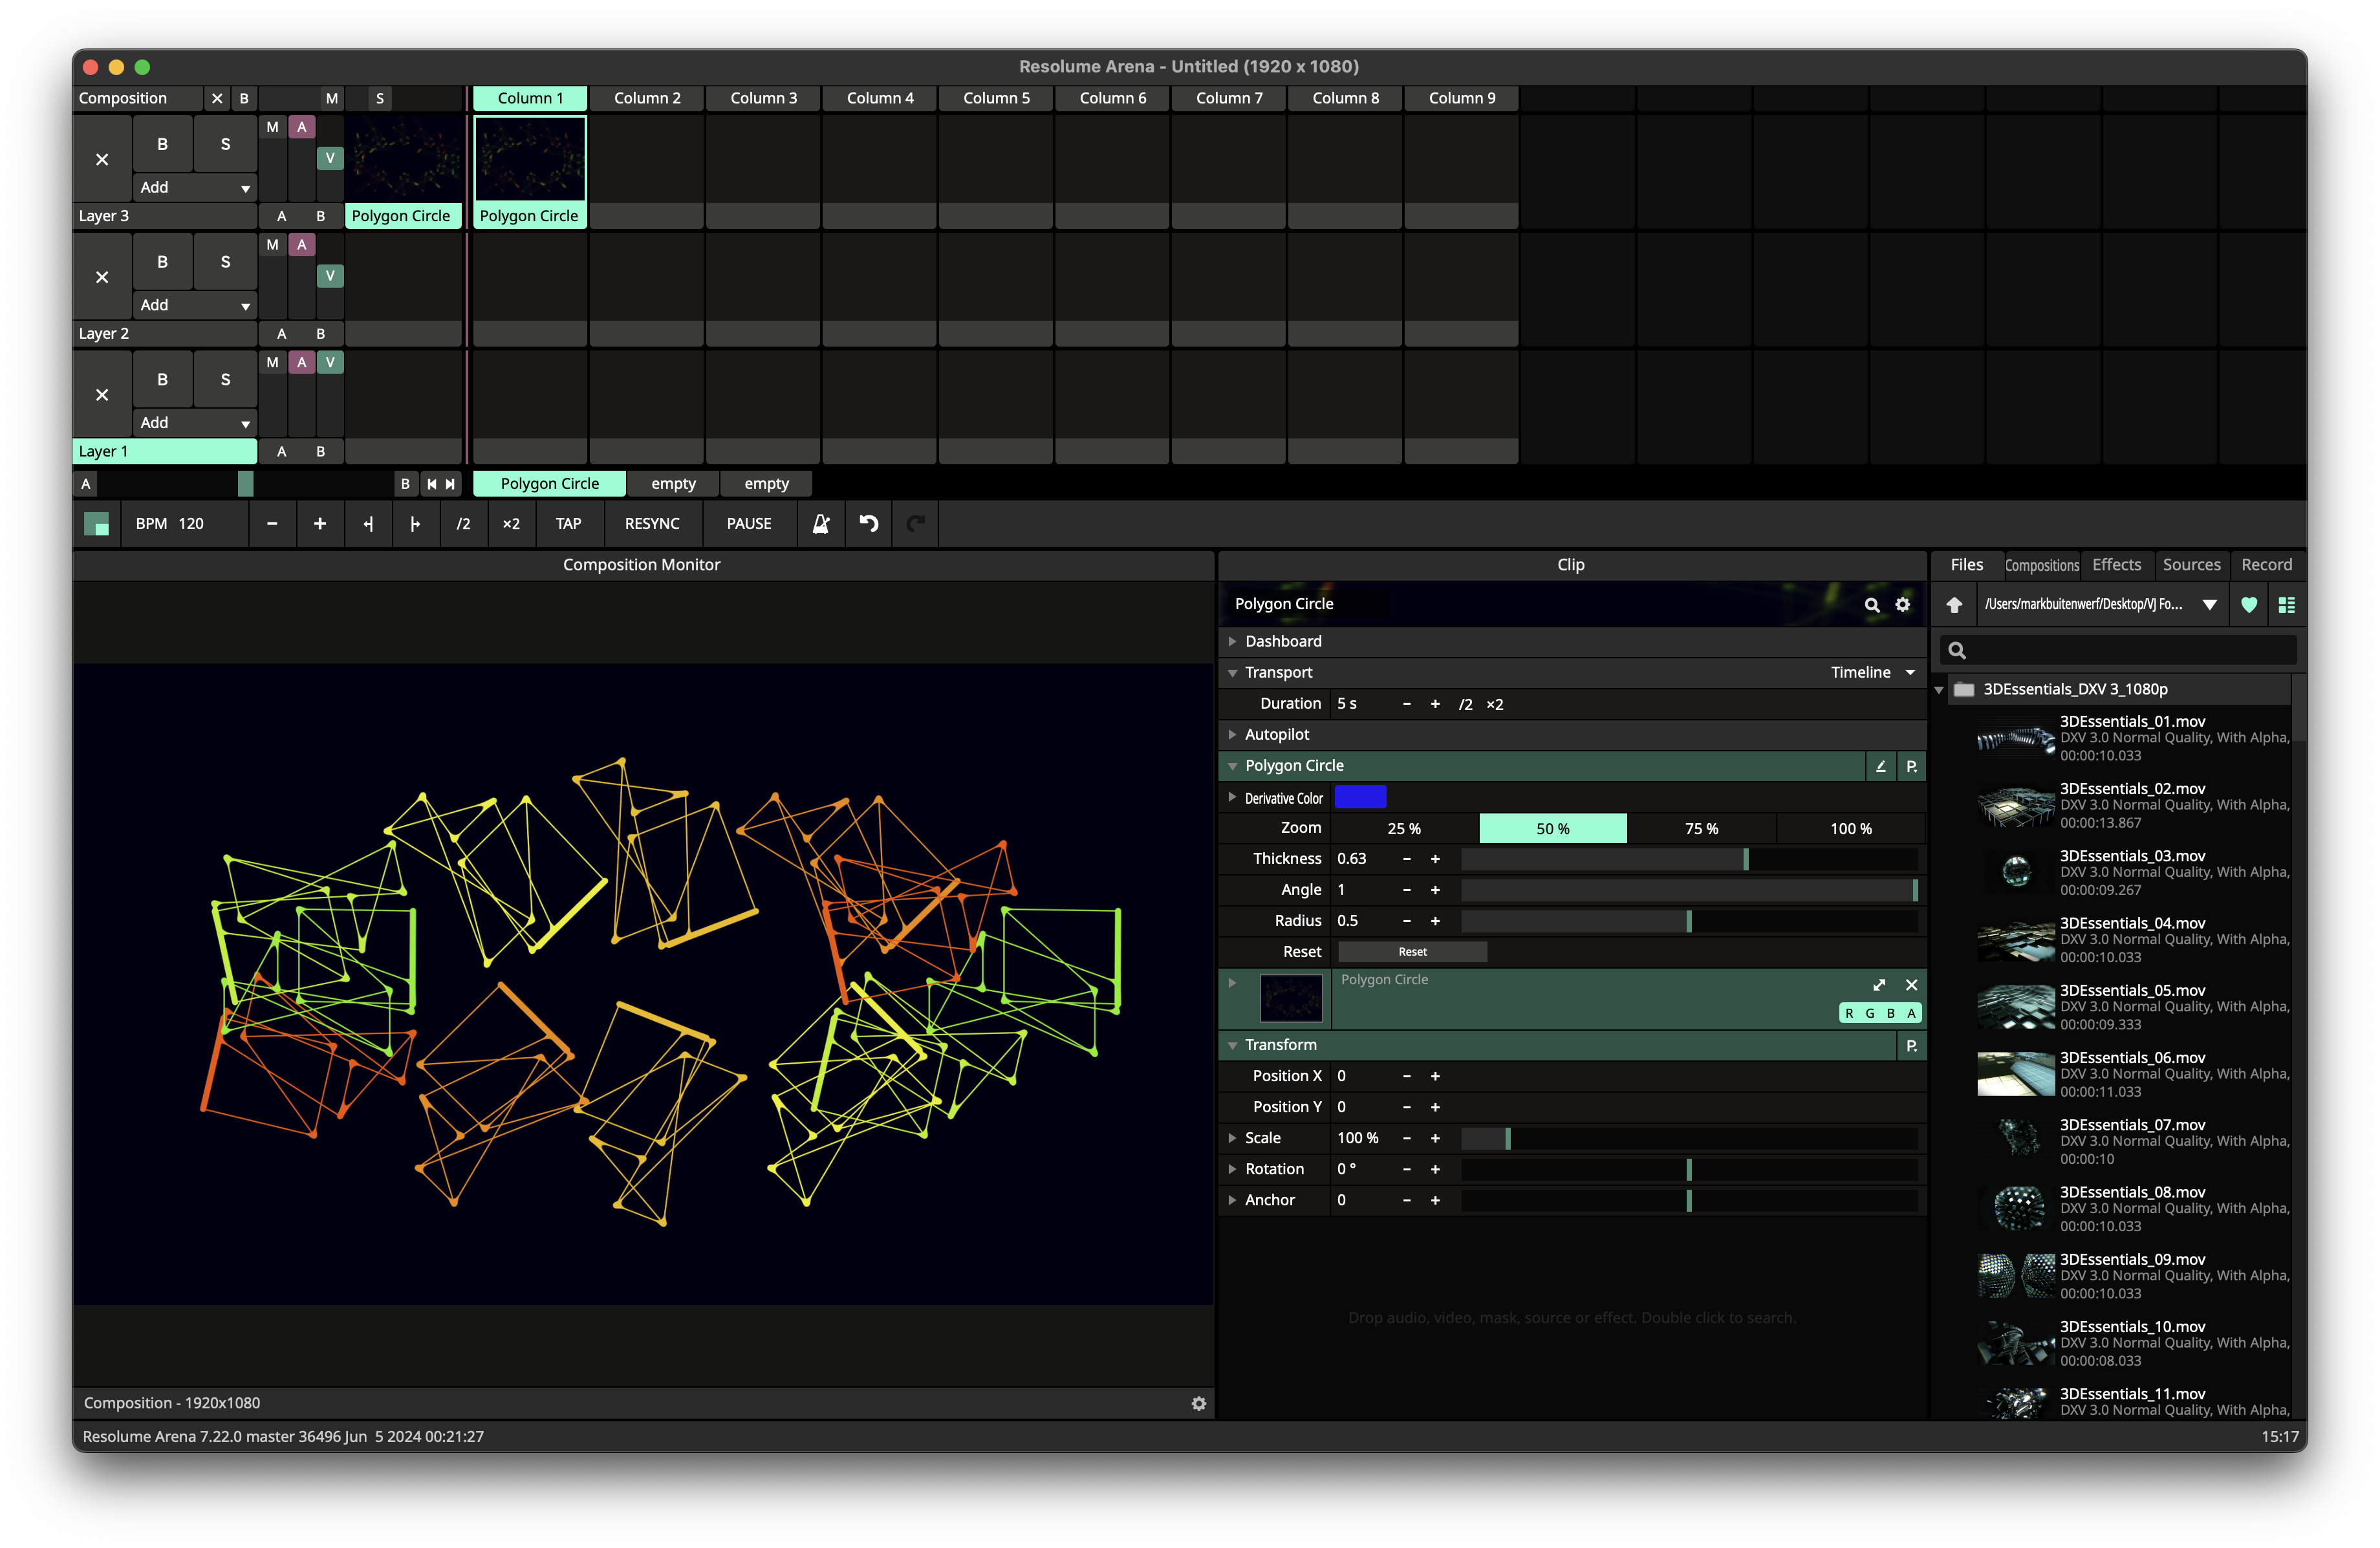
Task: Open Layer 3 Add blend mode dropdown
Action: pyautogui.click(x=195, y=188)
